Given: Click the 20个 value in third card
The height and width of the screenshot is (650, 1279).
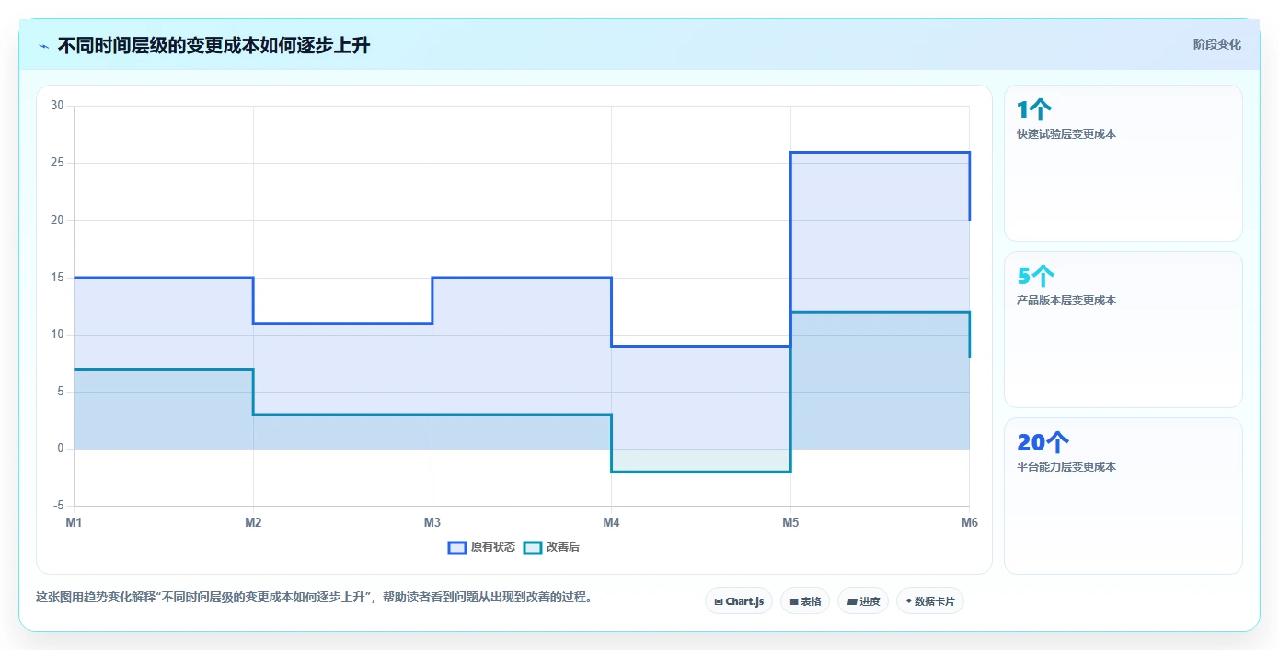Looking at the screenshot, I should tap(1043, 443).
